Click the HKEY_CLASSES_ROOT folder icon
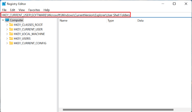This screenshot has width=192, height=112. click(x=11, y=25)
